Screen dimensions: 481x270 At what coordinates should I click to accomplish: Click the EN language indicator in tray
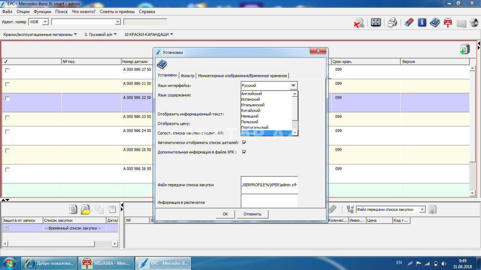(399, 263)
